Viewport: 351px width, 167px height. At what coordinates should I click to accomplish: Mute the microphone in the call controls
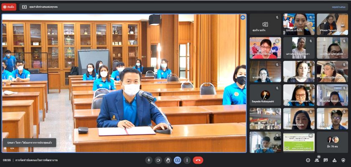click(149, 160)
